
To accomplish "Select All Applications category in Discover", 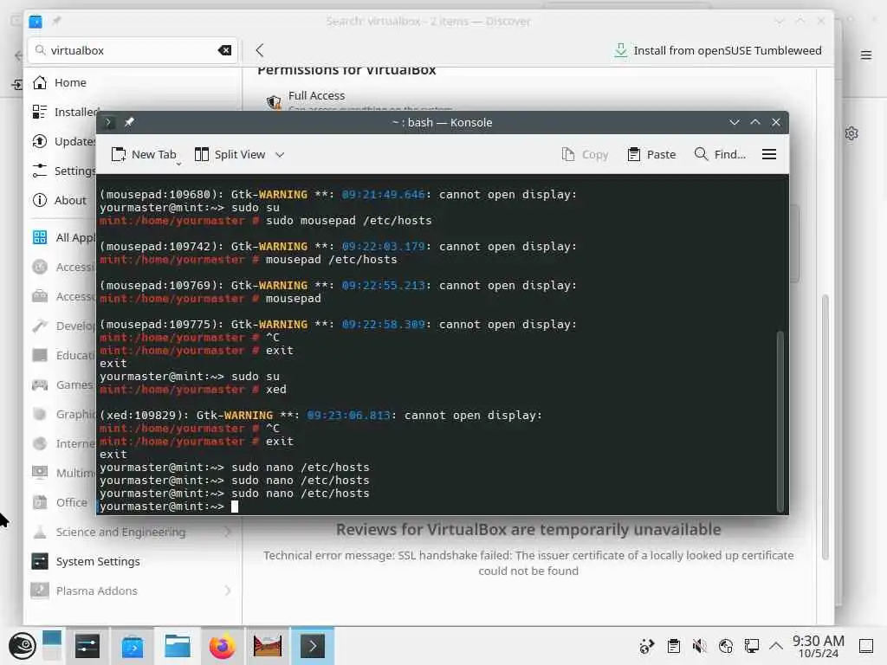I will pos(63,237).
